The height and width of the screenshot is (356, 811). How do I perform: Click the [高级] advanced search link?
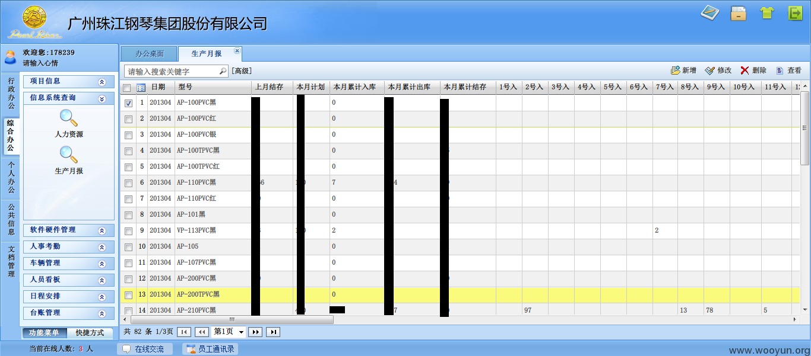click(240, 71)
